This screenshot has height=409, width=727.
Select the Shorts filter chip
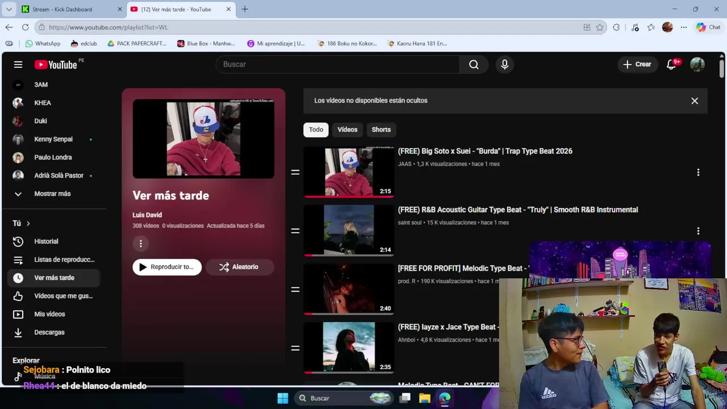[381, 130]
